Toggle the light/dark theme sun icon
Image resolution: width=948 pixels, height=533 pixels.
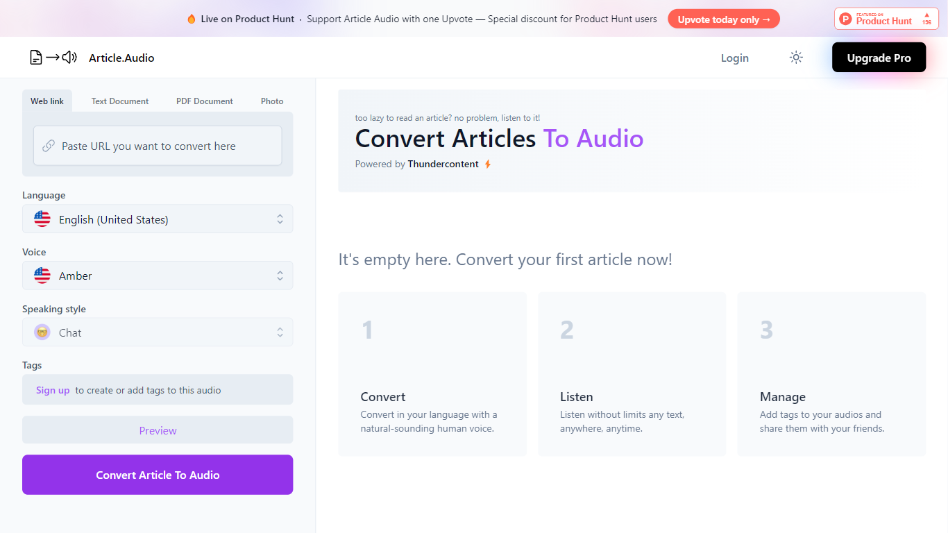click(x=796, y=58)
